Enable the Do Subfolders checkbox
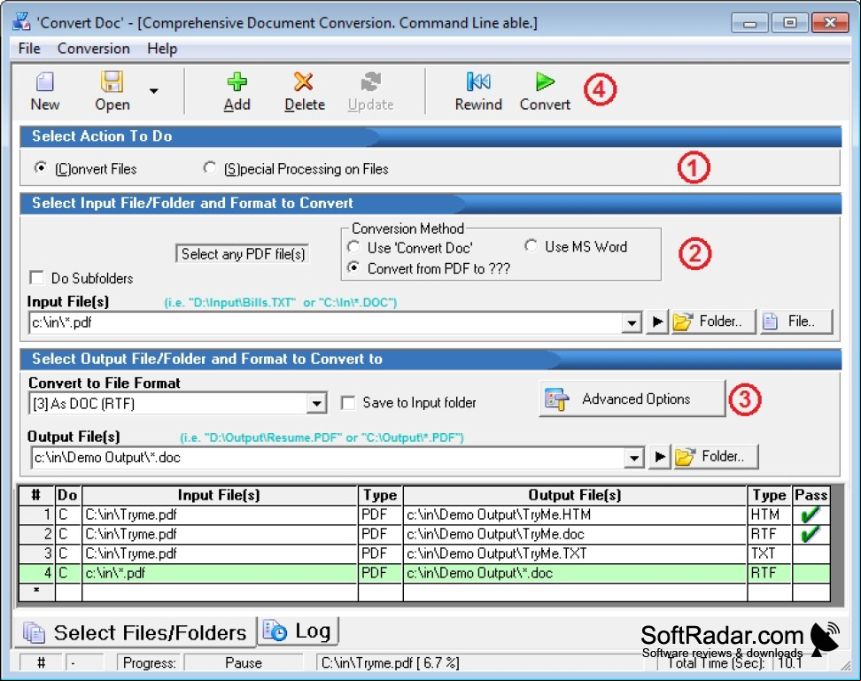The height and width of the screenshot is (681, 861). click(x=37, y=278)
